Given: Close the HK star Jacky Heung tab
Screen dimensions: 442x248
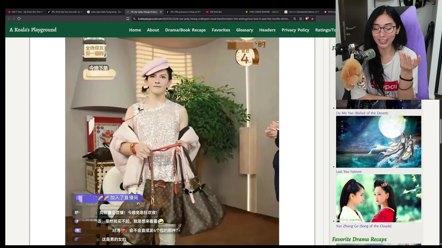Looking at the screenshot, I should click(161, 12).
